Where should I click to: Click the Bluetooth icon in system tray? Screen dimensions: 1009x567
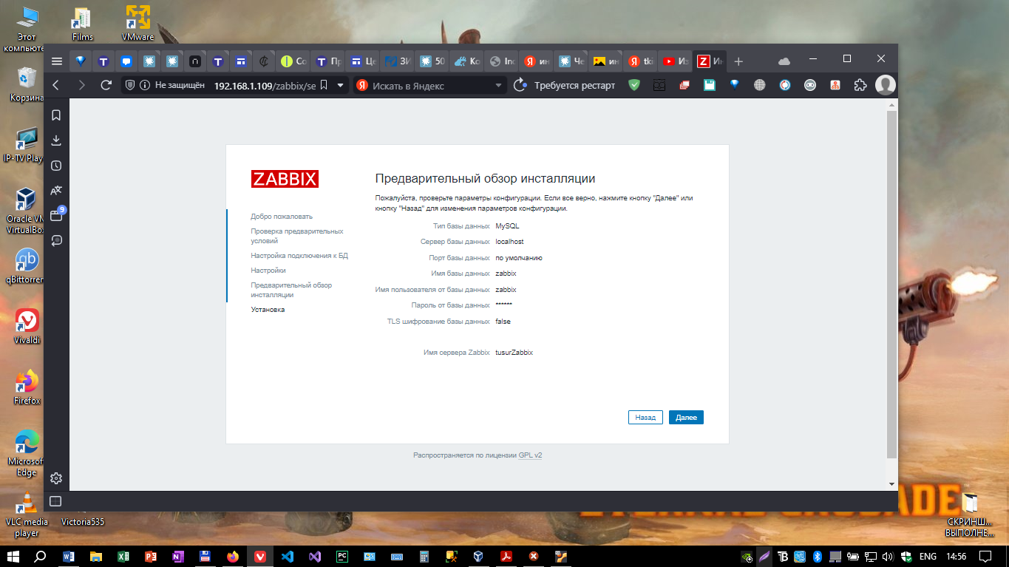[x=818, y=556]
